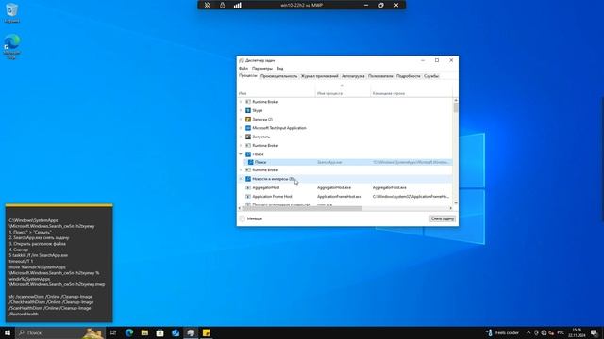604x339 pixels.
Task: Click the SearchApp.exe process name cell
Action: click(x=329, y=162)
